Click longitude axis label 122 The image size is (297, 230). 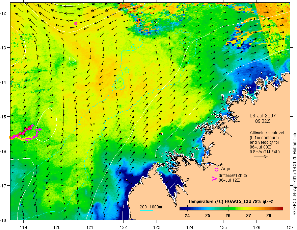point(123,227)
